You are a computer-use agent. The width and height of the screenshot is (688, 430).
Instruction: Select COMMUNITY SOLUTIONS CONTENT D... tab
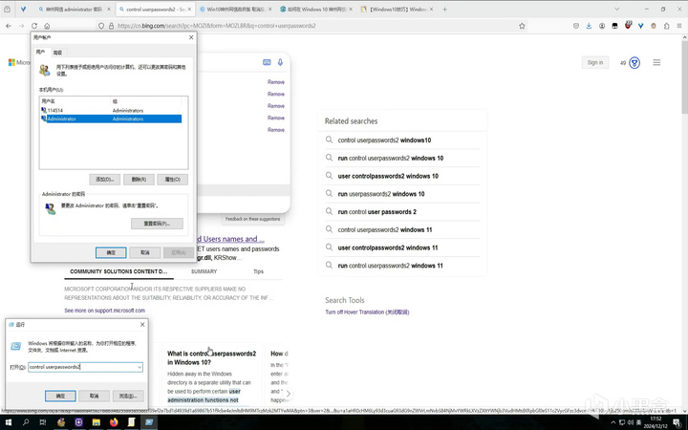tap(118, 271)
